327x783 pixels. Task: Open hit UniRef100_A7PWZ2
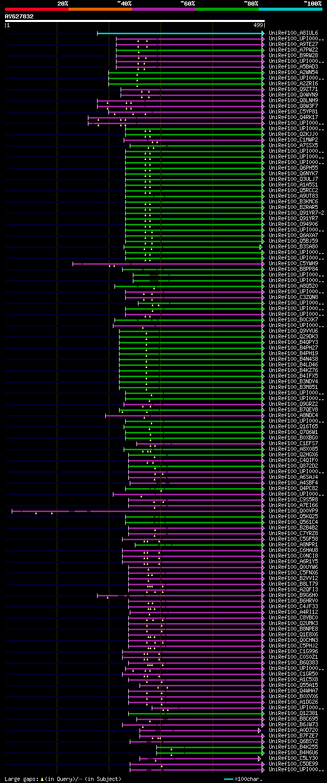[293, 50]
